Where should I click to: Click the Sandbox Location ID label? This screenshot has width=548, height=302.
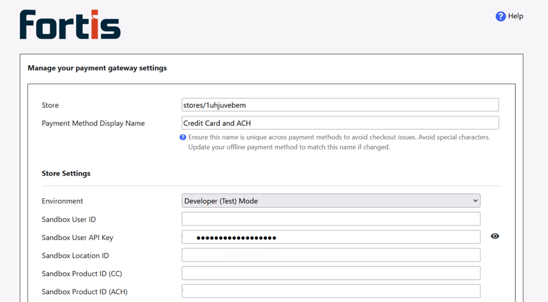tap(75, 256)
